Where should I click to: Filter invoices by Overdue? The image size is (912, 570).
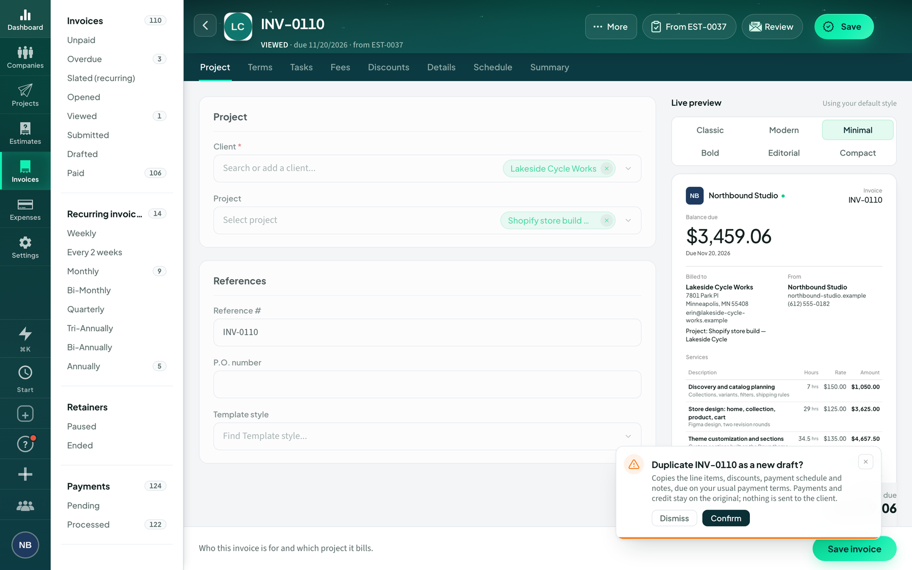click(x=117, y=59)
